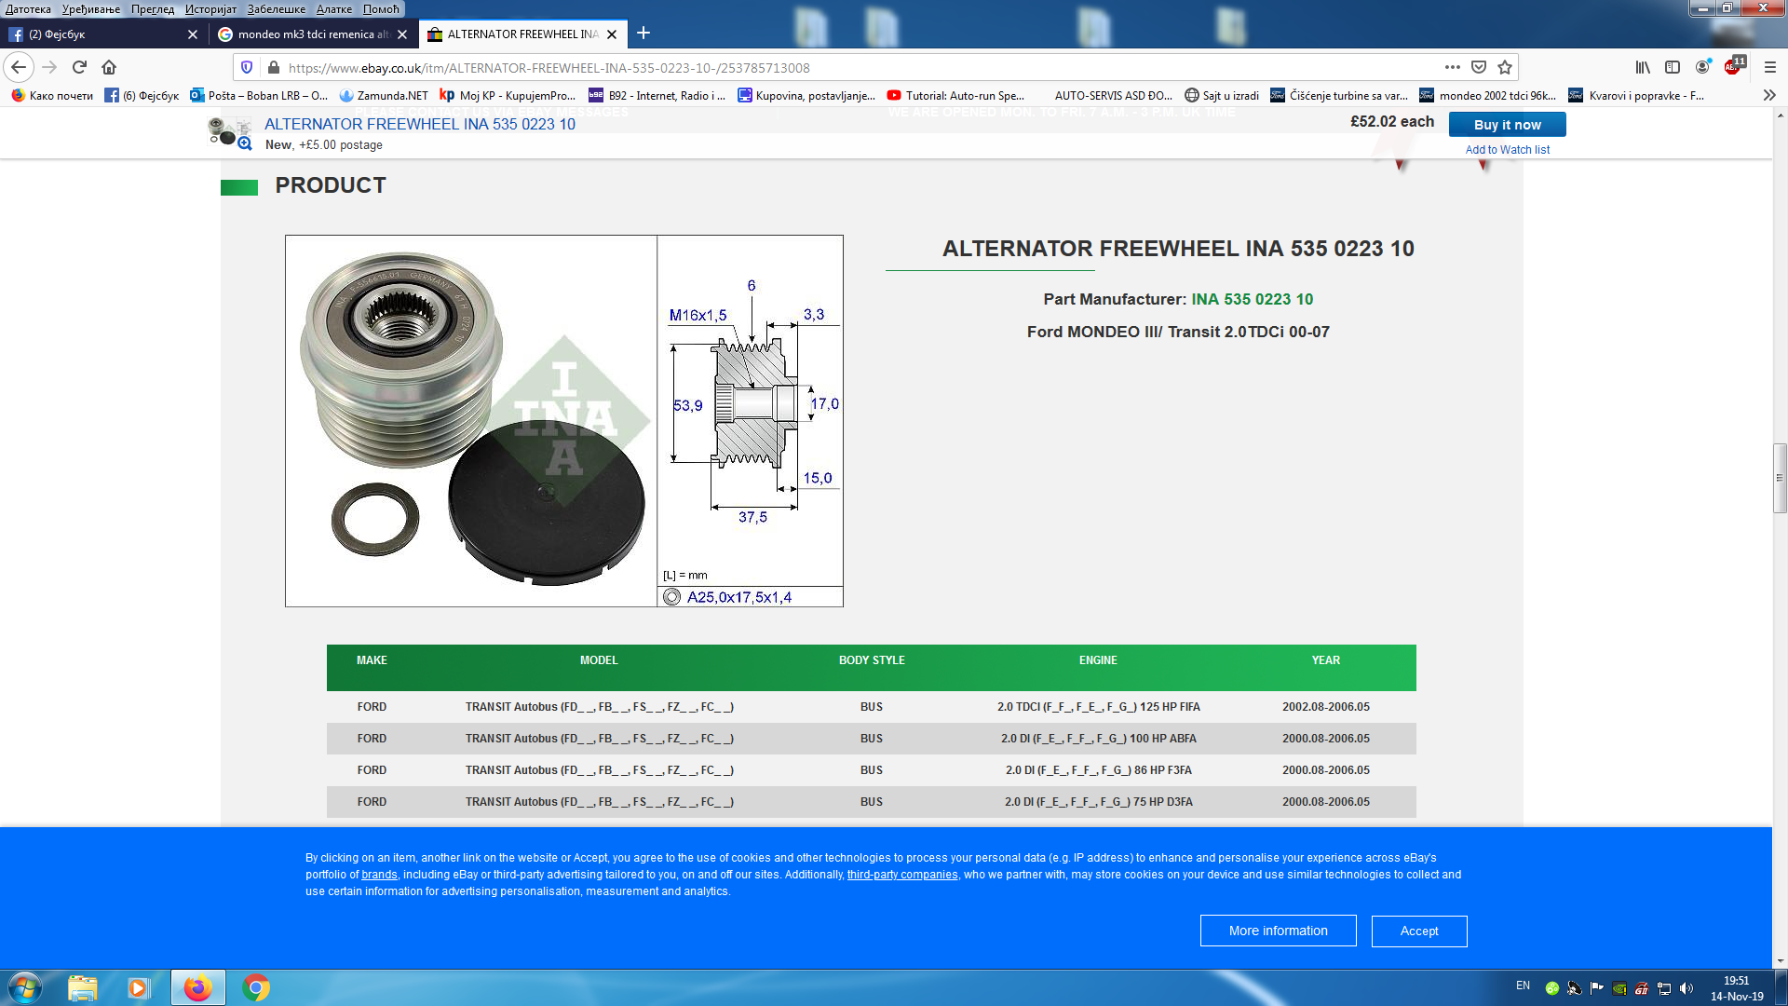Open Zamunda.NET bookmark
The height and width of the screenshot is (1006, 1788).
(384, 95)
